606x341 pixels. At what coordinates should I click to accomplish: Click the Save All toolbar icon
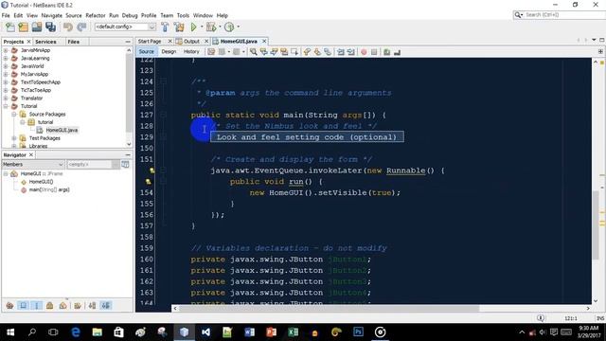(50, 27)
